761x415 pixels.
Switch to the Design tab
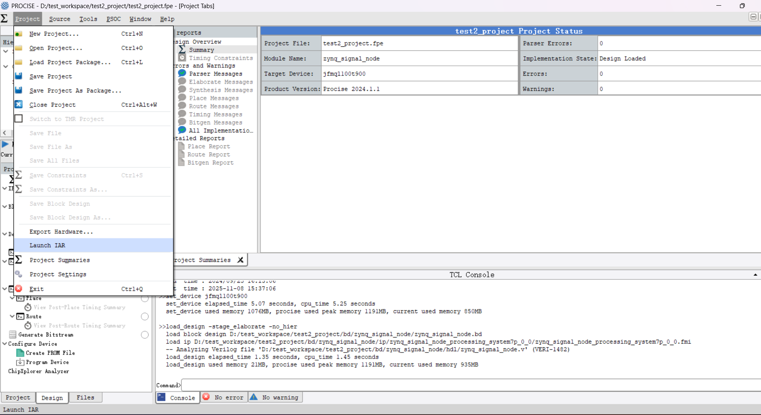point(52,398)
